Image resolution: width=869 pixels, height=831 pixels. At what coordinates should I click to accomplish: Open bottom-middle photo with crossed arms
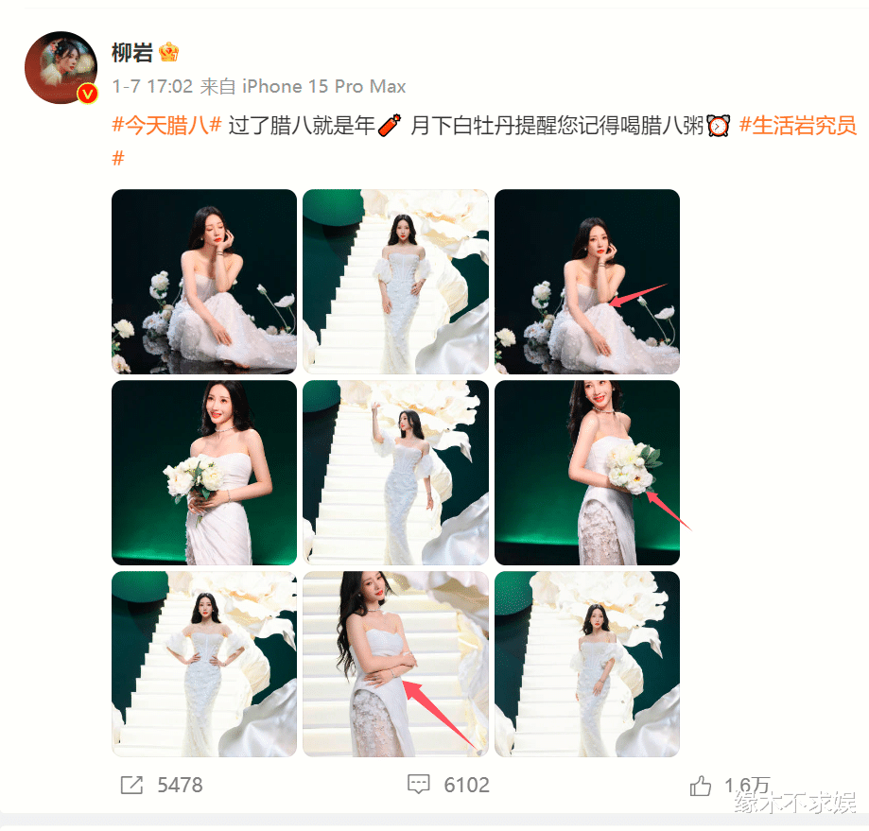tap(395, 665)
